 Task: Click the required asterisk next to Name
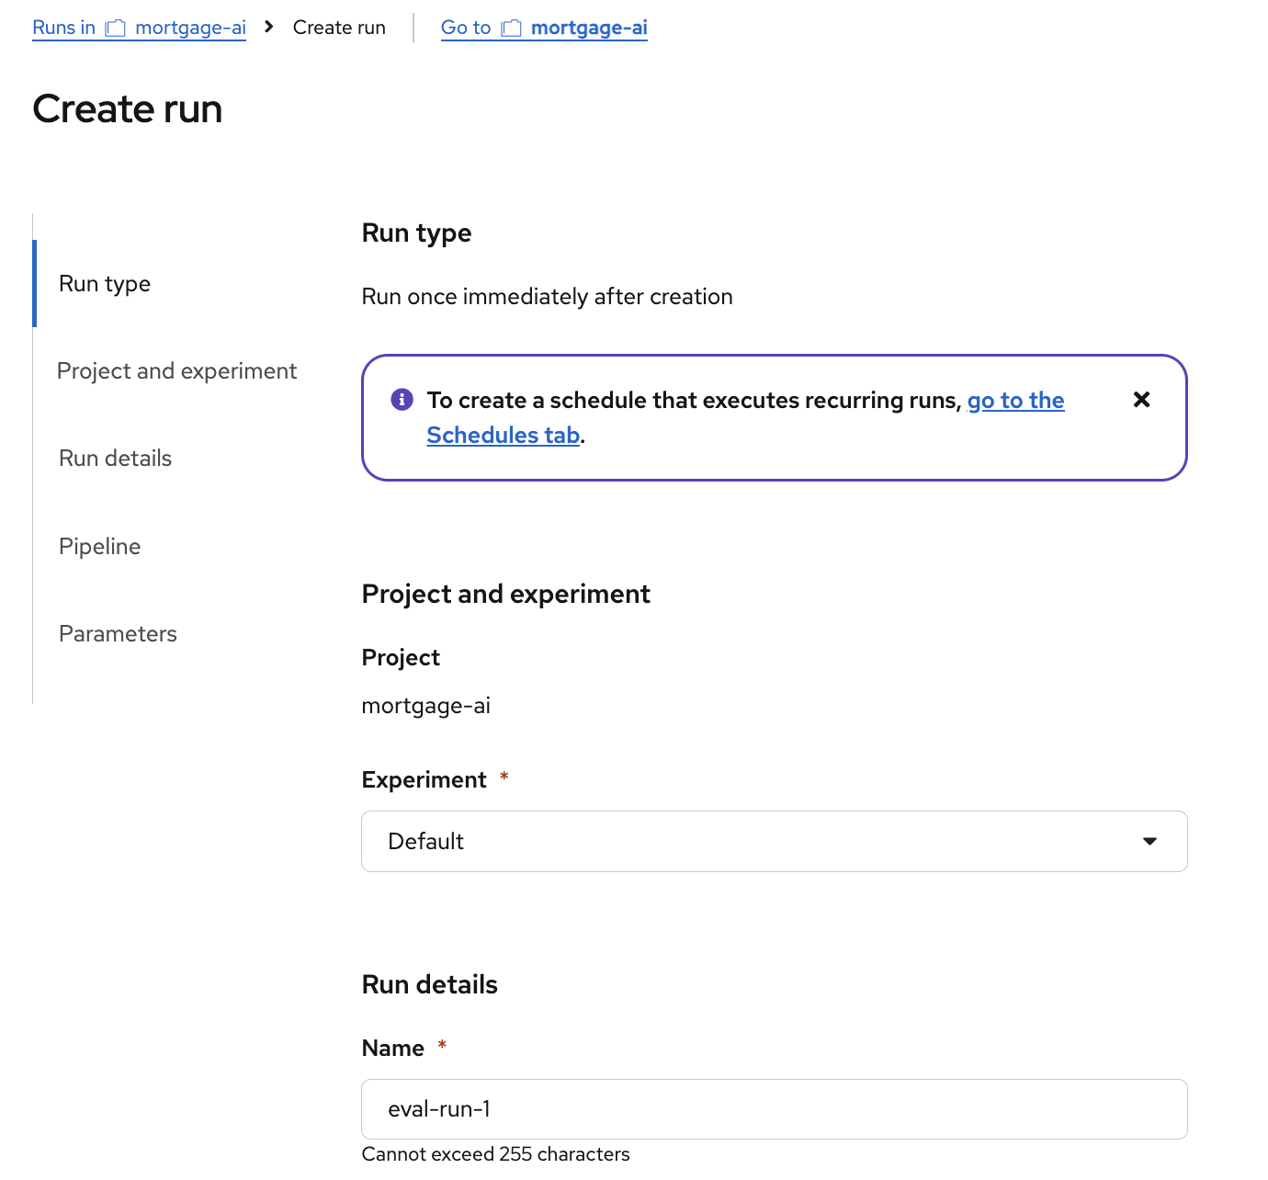click(x=442, y=1046)
